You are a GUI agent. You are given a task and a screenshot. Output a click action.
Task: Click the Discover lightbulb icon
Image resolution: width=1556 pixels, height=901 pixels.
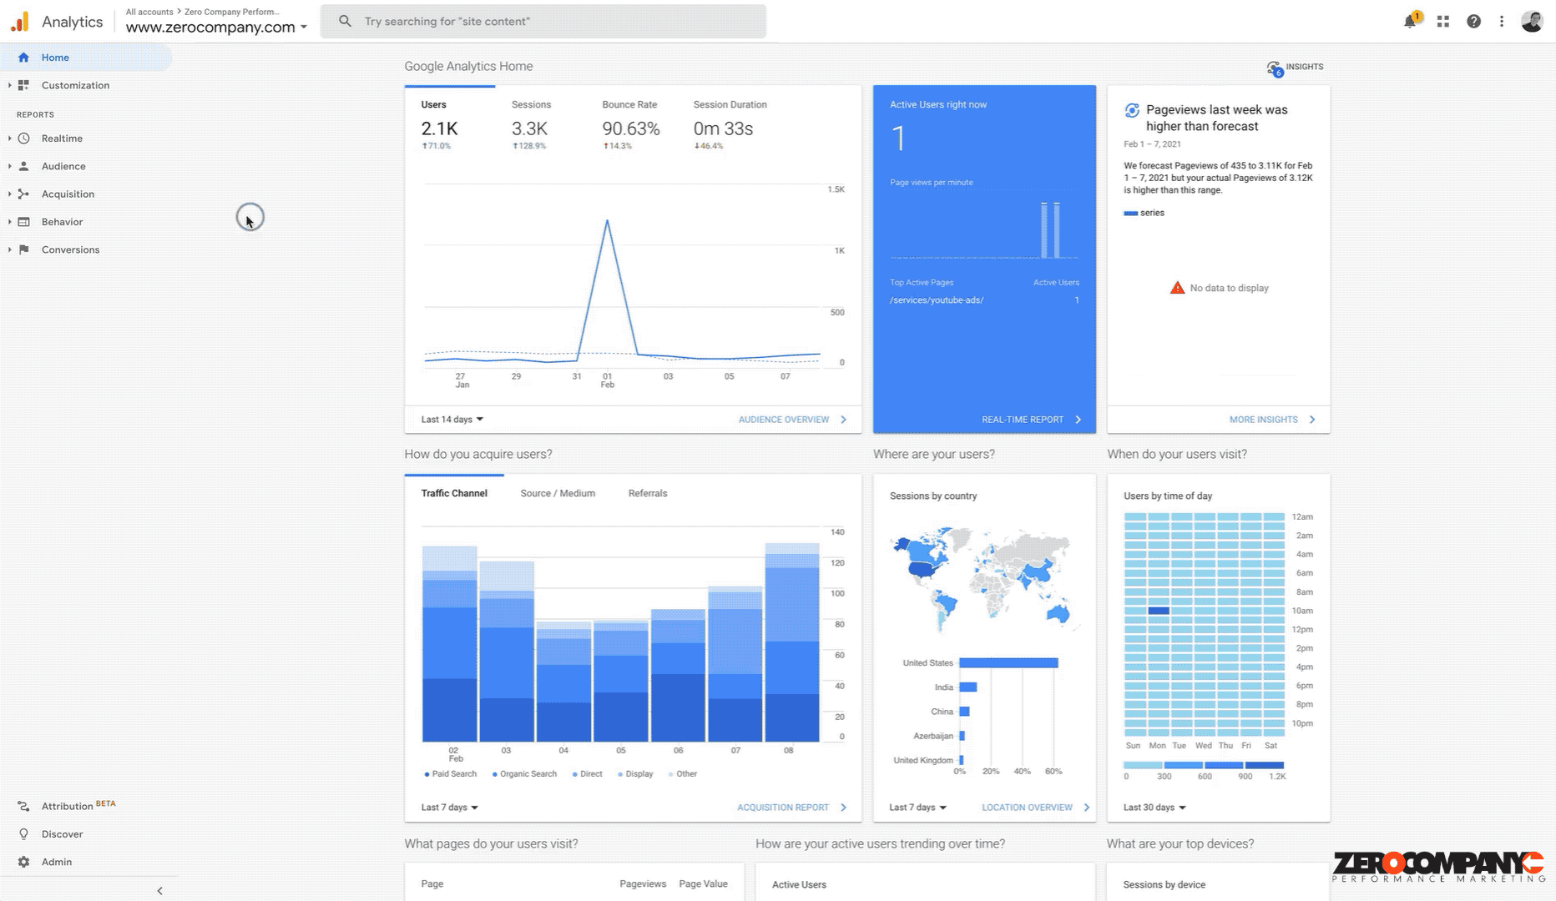[23, 834]
